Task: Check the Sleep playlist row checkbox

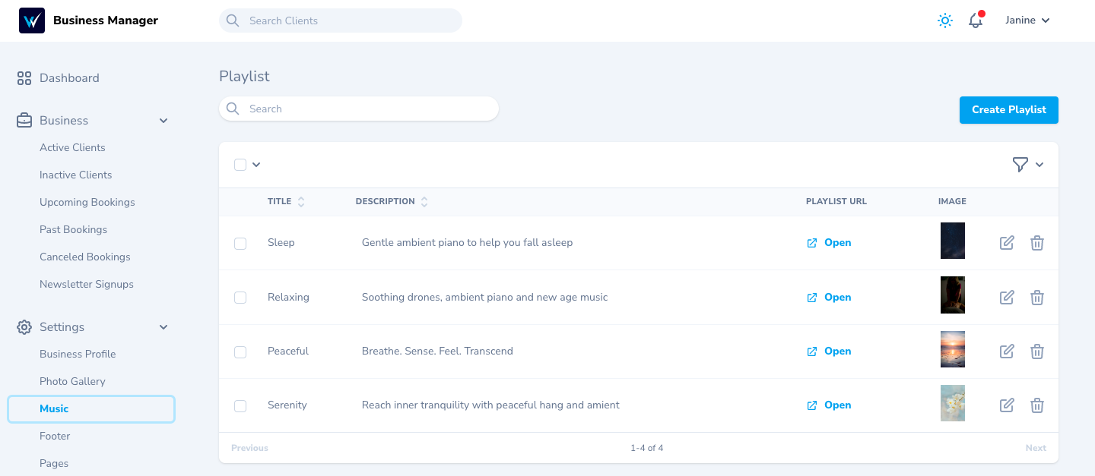Action: pyautogui.click(x=240, y=243)
